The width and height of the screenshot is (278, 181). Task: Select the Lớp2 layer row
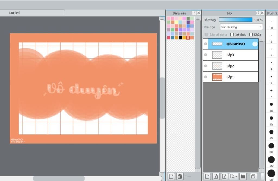pos(231,66)
